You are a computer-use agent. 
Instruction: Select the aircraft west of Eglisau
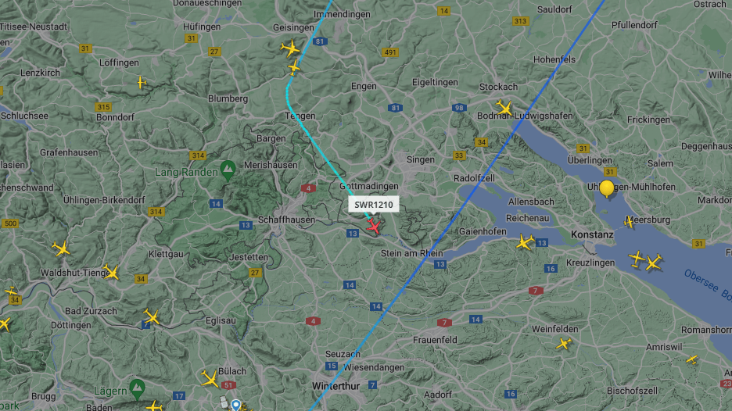point(151,316)
